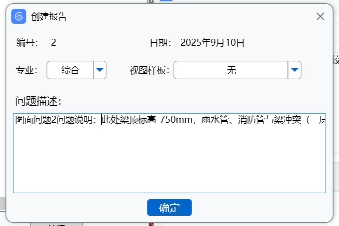Click the 视图样板 label
Screen dimensions: 339x226
[x=149, y=70]
